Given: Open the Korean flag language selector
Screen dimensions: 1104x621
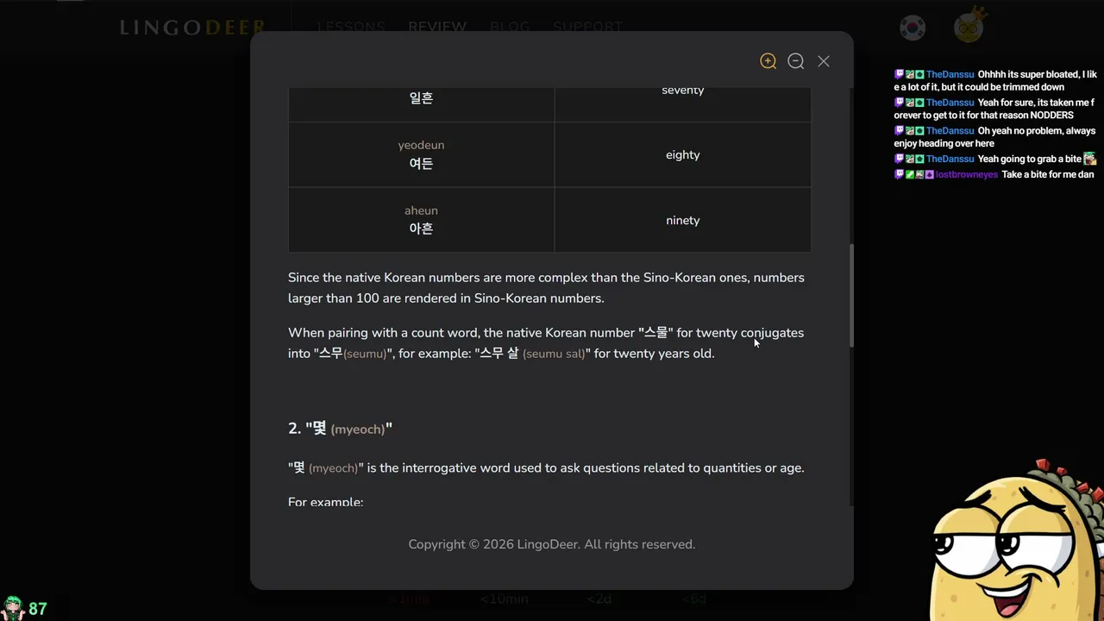Looking at the screenshot, I should (x=913, y=28).
